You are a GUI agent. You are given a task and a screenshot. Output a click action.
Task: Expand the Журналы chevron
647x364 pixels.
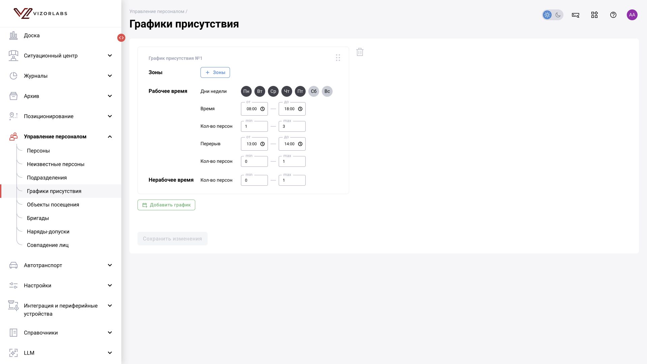110,76
